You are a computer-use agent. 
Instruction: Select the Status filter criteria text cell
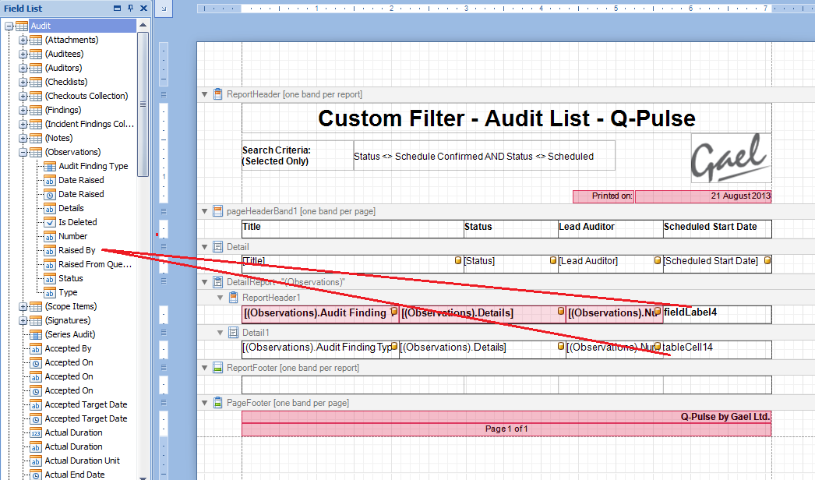click(x=485, y=156)
